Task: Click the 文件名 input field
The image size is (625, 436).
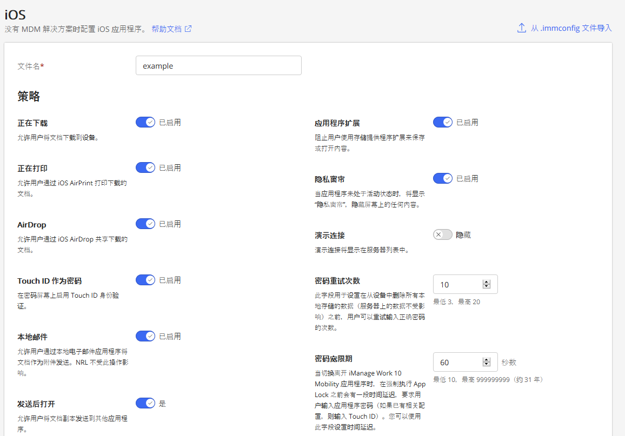Action: coord(218,65)
